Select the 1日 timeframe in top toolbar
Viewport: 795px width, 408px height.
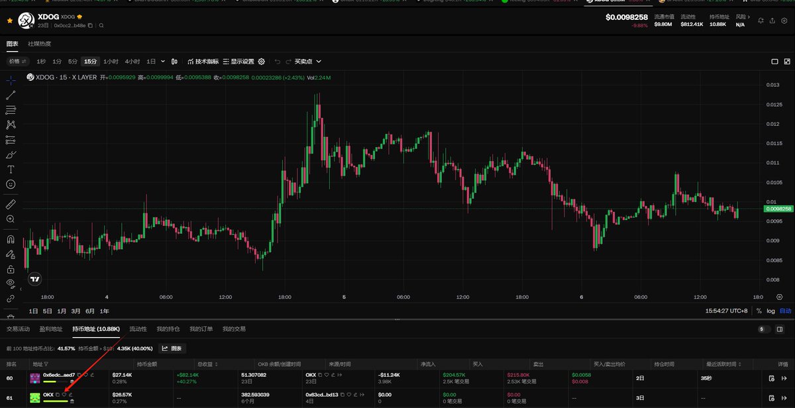(x=151, y=62)
